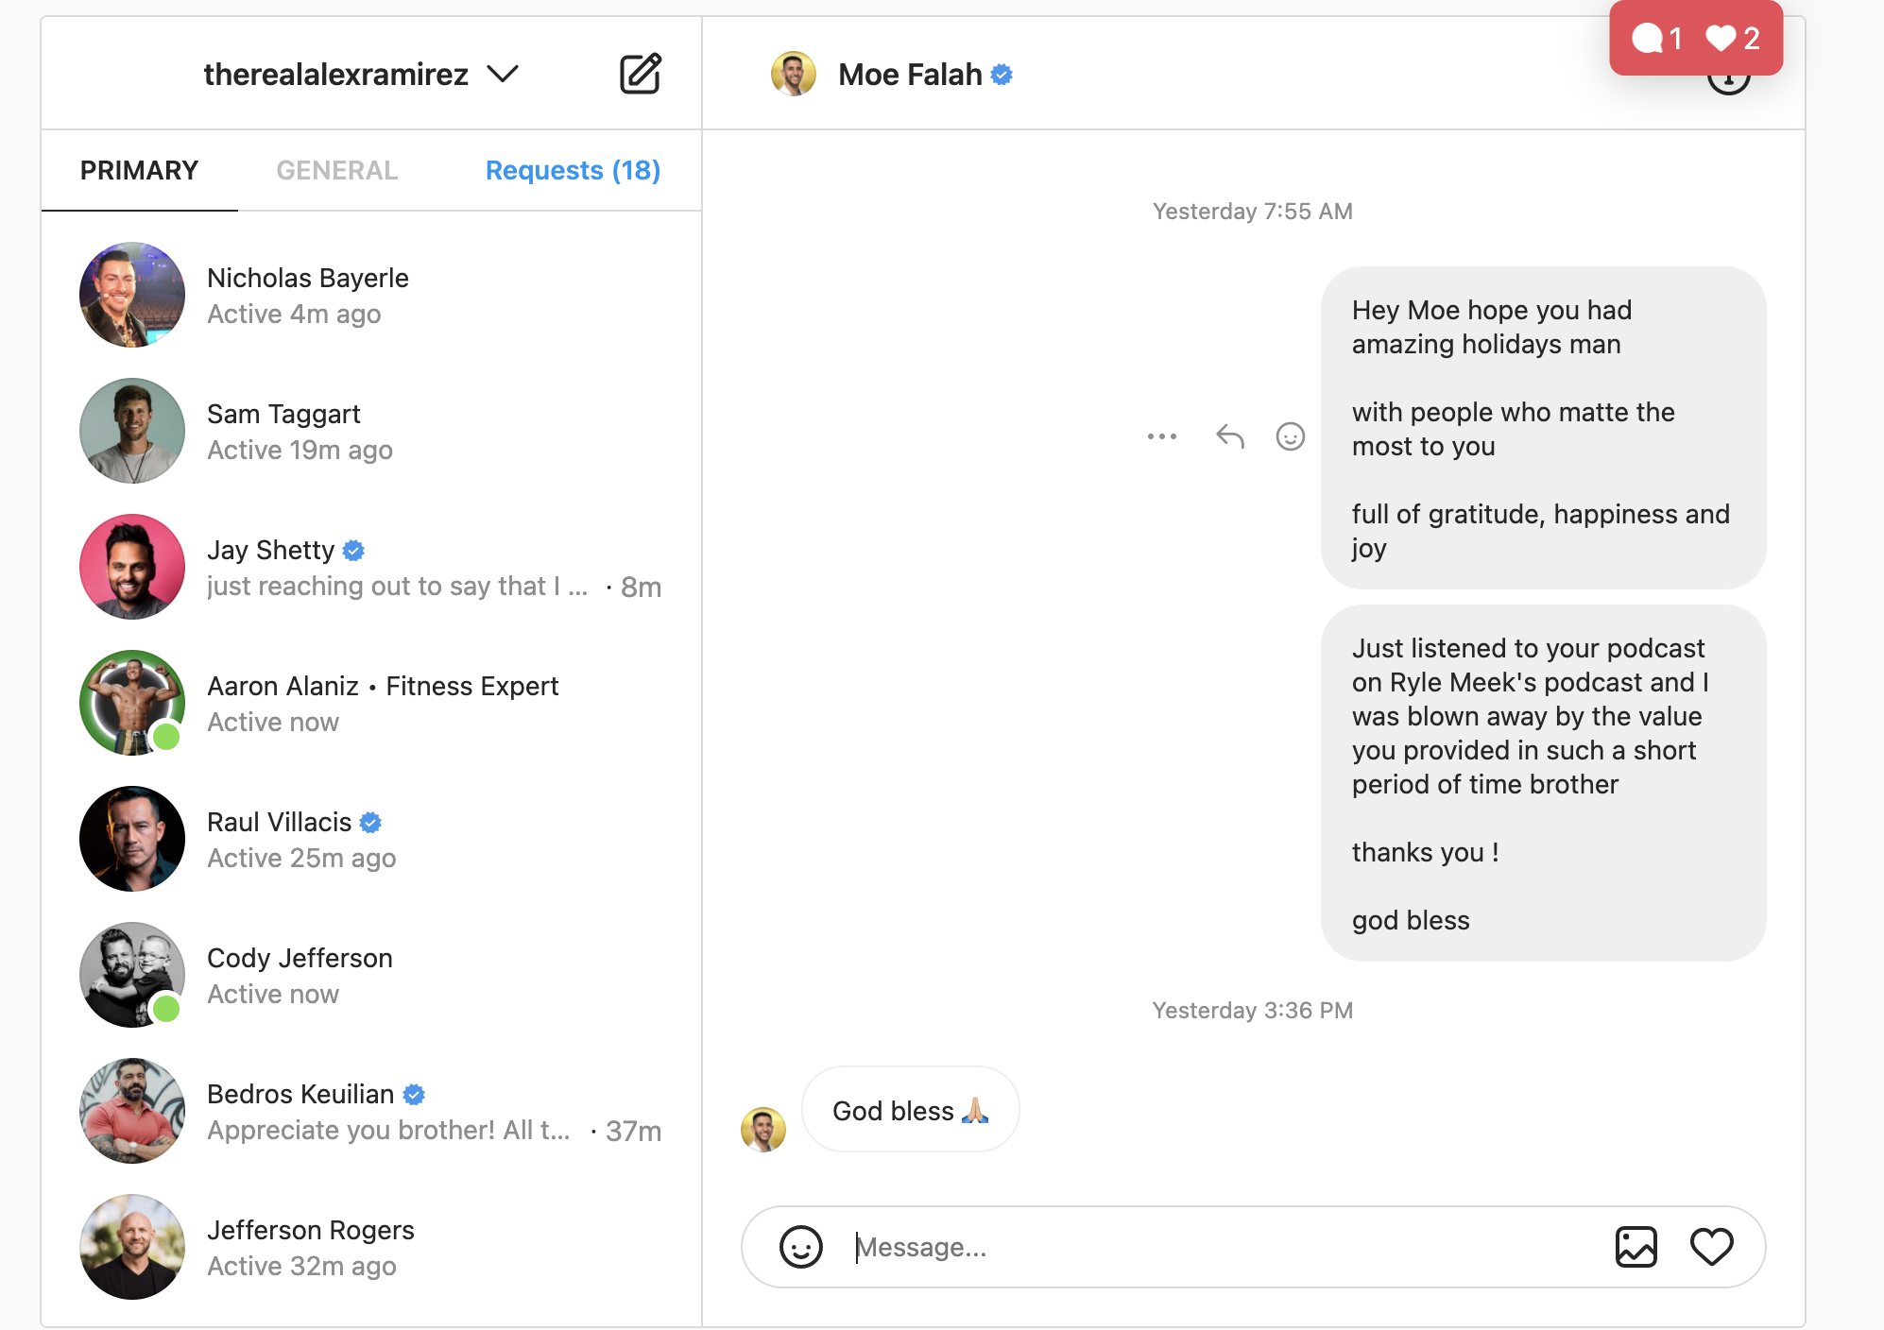Viewport: 1884px width, 1330px height.
Task: Open chat with Nicholas Bayerle
Action: coord(371,295)
